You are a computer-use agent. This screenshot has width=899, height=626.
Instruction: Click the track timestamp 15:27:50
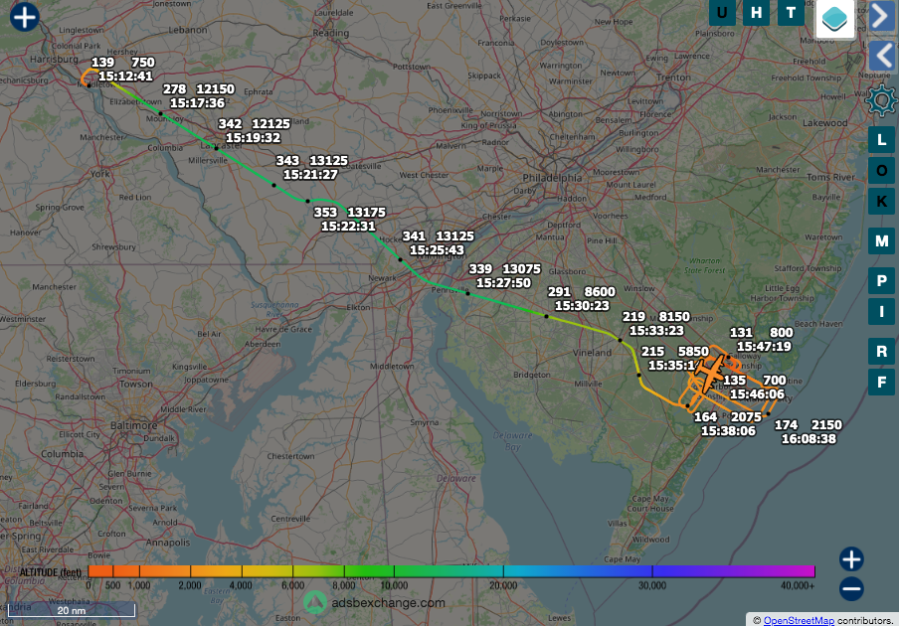(x=503, y=283)
